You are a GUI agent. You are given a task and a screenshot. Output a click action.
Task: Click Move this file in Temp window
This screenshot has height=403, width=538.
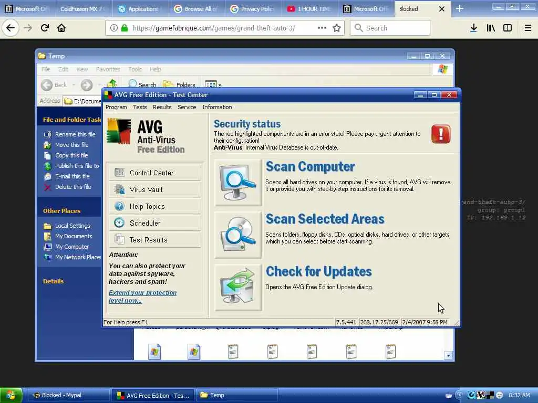point(66,145)
